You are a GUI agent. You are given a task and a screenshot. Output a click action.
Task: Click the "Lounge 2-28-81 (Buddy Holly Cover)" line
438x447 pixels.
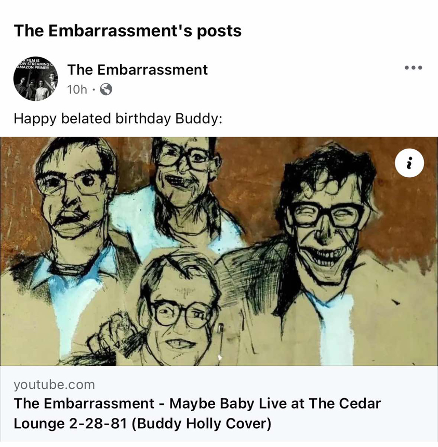pyautogui.click(x=142, y=424)
